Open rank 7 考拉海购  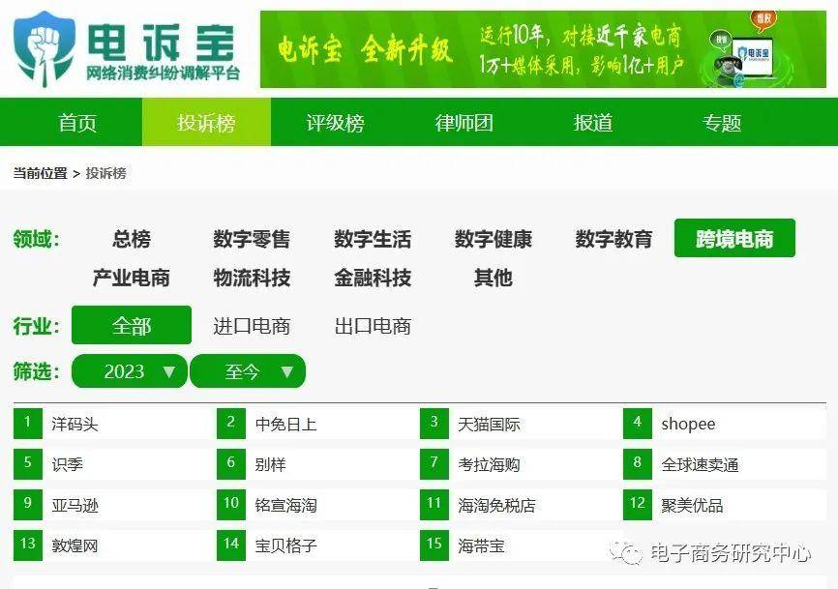pos(489,464)
